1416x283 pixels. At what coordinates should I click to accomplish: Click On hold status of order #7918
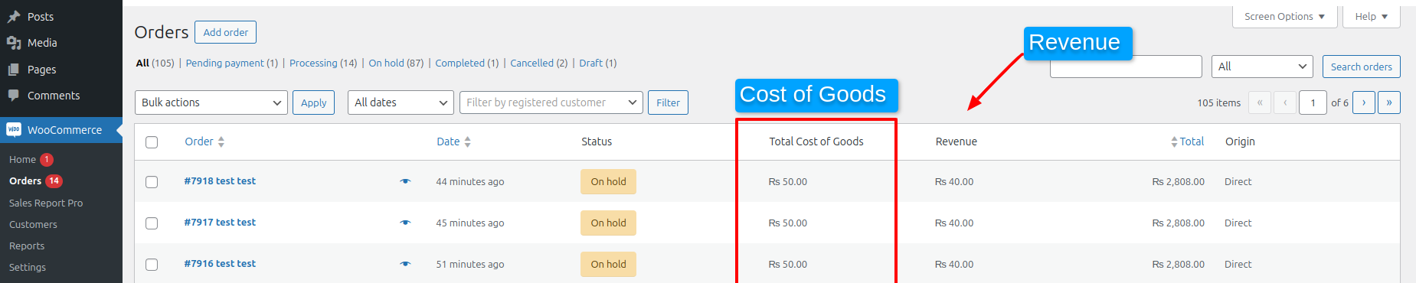(x=608, y=181)
